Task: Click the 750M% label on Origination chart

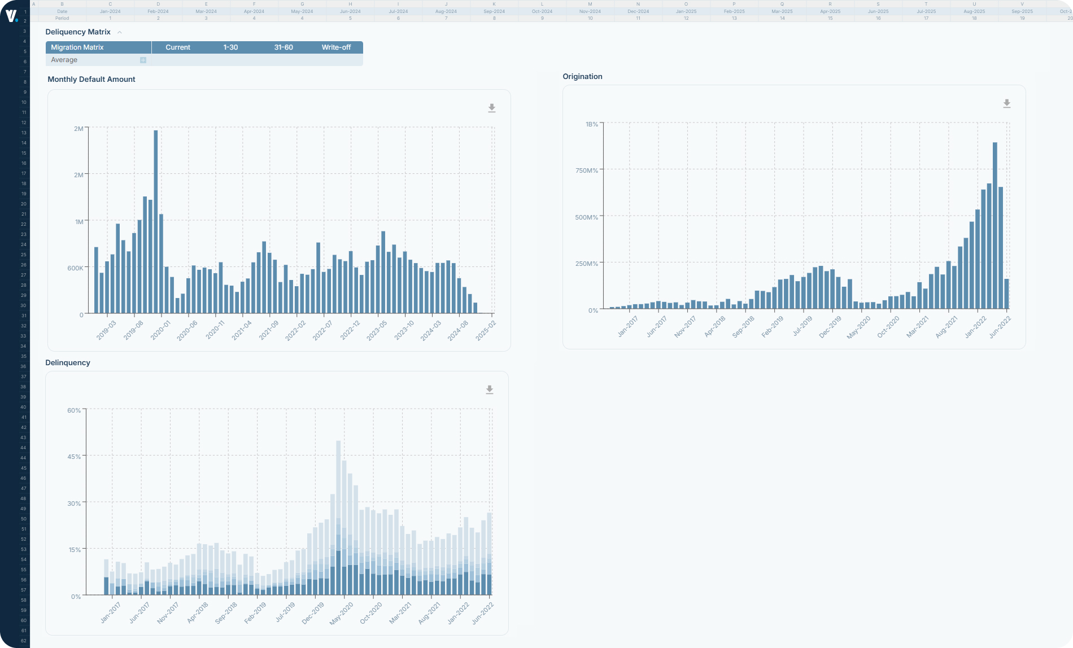Action: 586,170
